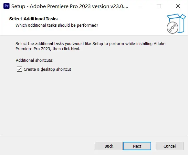The height and width of the screenshot is (155, 188).
Task: Click the Premiere Pro Pr icon in title bar
Action: 6,6
